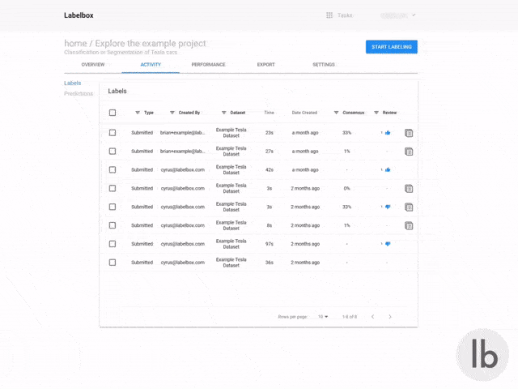Check the box for the 27s label row
518x389 pixels.
click(x=113, y=152)
